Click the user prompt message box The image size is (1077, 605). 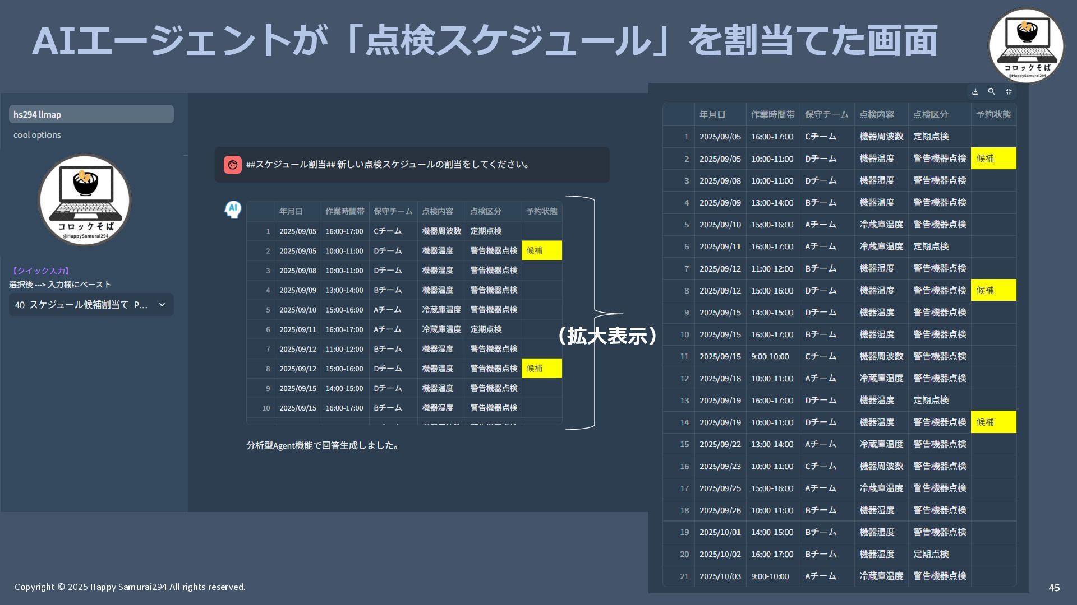(412, 165)
